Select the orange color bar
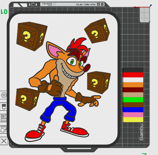This screenshot has width=158, height=155. coord(133,85)
